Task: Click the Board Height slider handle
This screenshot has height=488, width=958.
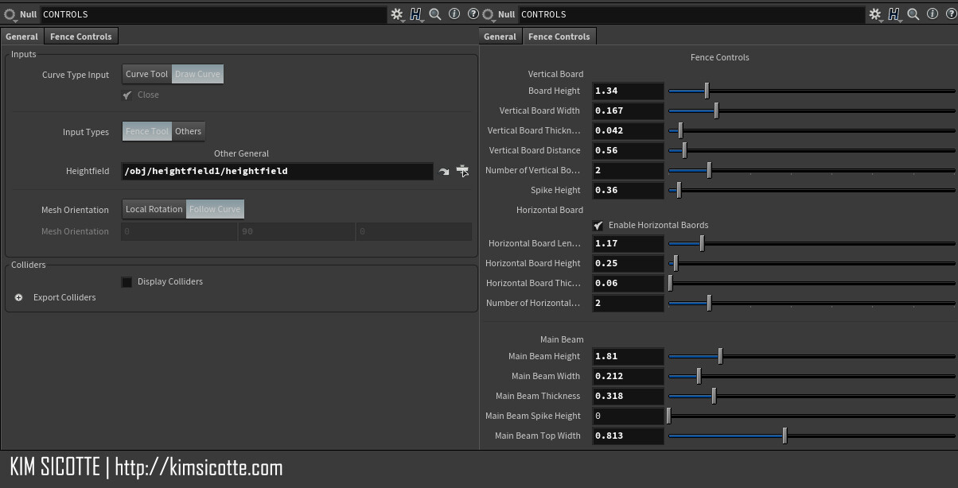Action: (x=707, y=91)
